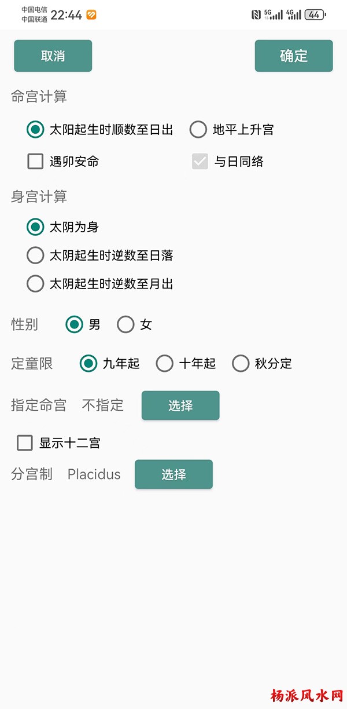Screen dimensions: 347x709
Task: Tap the NFC icon in status bar
Action: pyautogui.click(x=256, y=15)
